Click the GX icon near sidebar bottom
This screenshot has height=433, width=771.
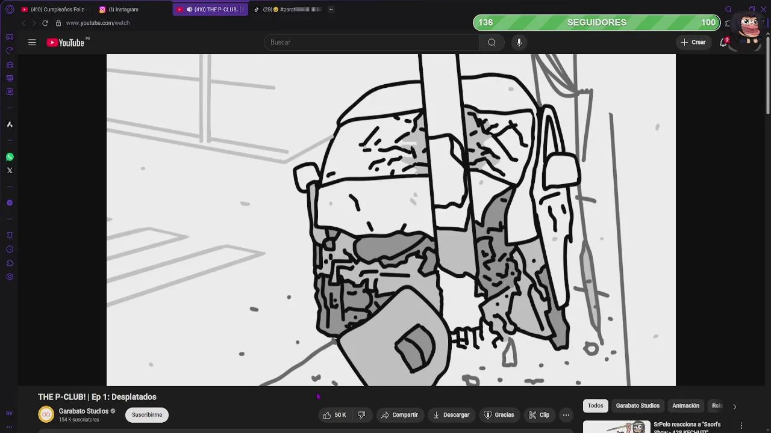pyautogui.click(x=10, y=413)
